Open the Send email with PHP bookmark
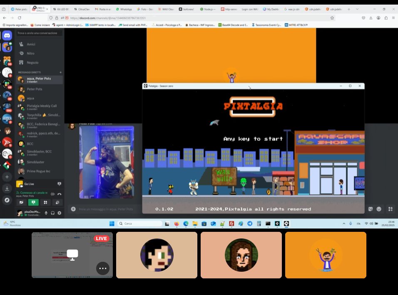The width and height of the screenshot is (398, 295). click(133, 25)
